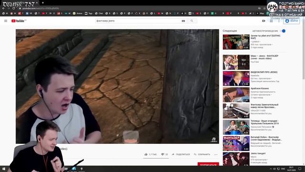Open the 'VK' bookmark in bookmarks bar
Viewport: 305px width, 172px height.
click(29, 13)
